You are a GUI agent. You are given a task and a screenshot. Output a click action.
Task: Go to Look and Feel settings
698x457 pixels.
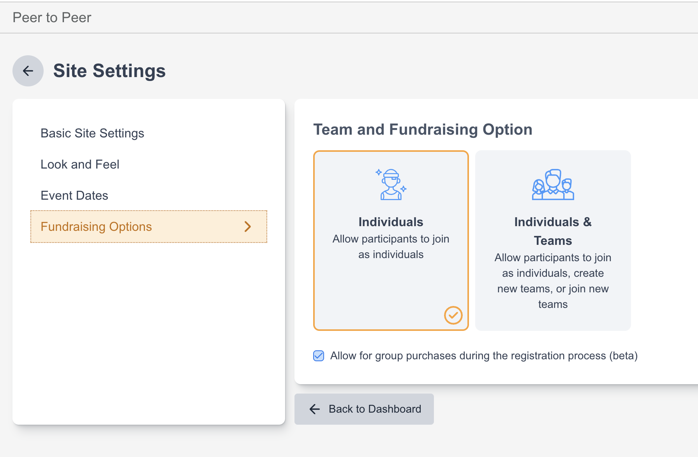tap(80, 164)
